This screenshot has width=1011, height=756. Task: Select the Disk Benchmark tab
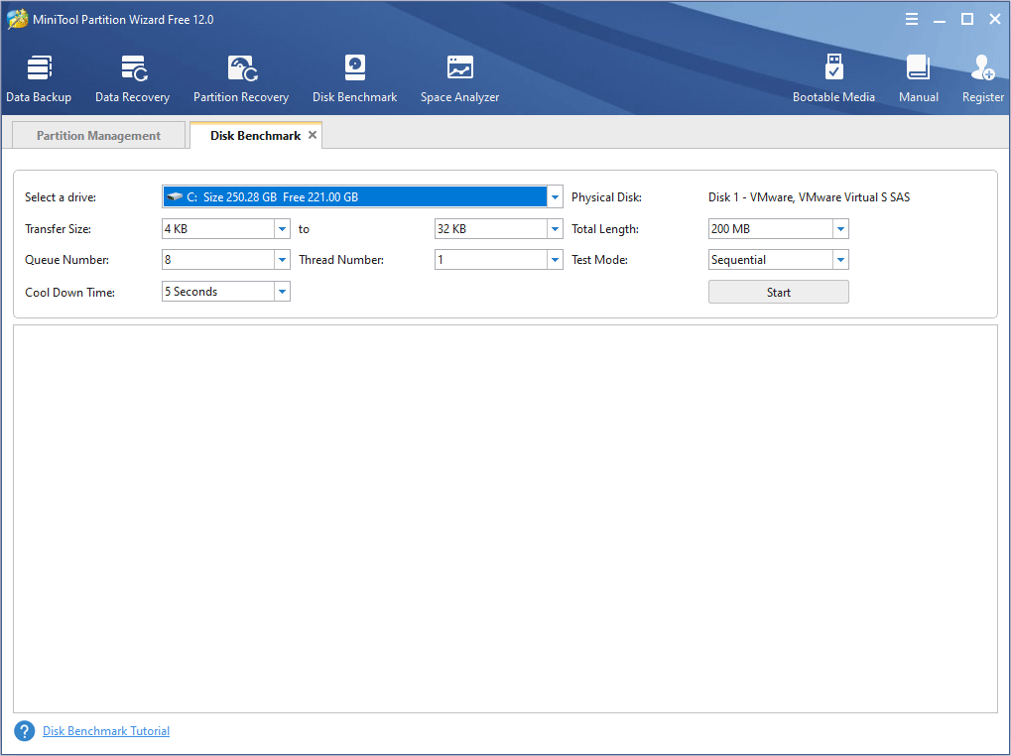(255, 135)
